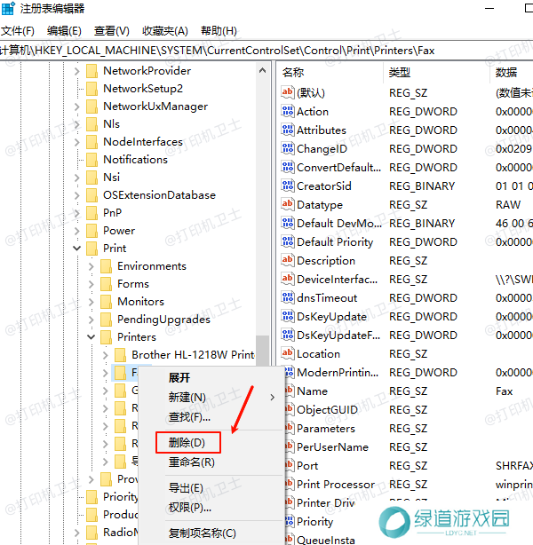The height and width of the screenshot is (545, 533).
Task: Choose 查找(F)... in the context menu
Action: point(189,416)
